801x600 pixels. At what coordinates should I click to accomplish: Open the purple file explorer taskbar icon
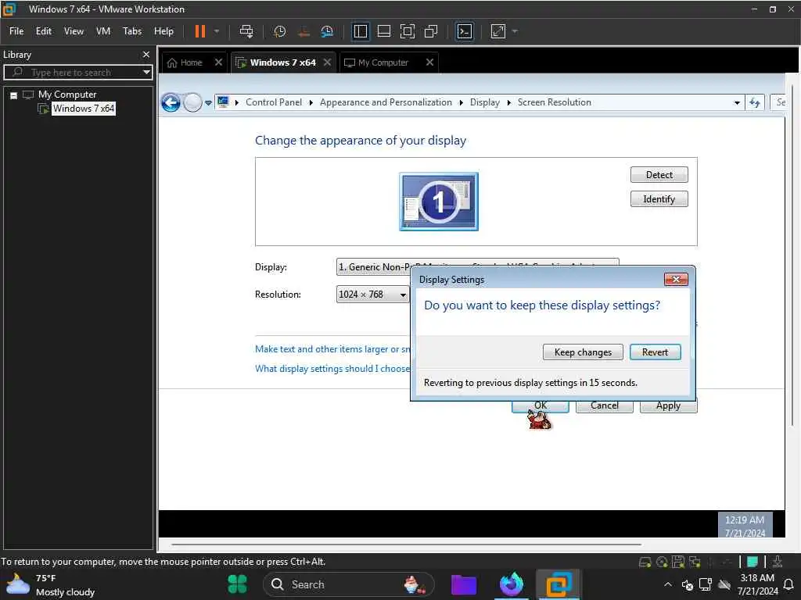pos(464,584)
